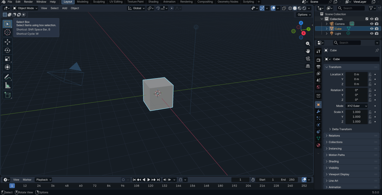
Task: Click the Options button in viewport
Action: pyautogui.click(x=304, y=15)
